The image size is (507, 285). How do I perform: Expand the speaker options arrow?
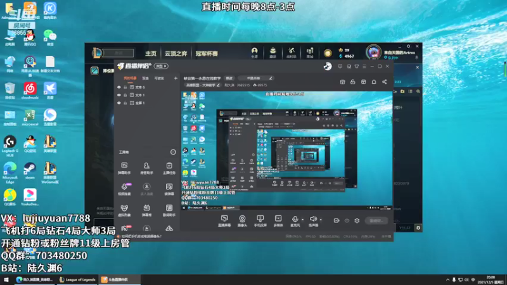(x=321, y=220)
